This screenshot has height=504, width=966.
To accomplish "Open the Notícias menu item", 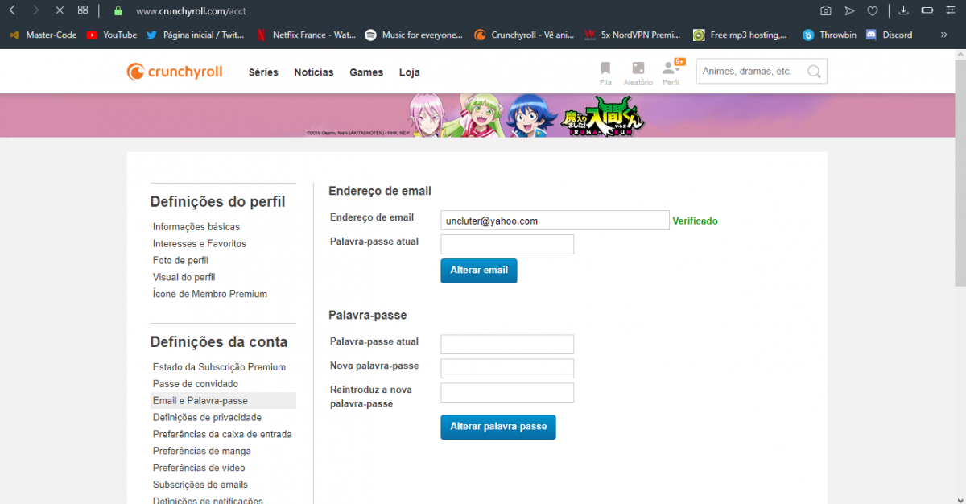I will click(313, 72).
